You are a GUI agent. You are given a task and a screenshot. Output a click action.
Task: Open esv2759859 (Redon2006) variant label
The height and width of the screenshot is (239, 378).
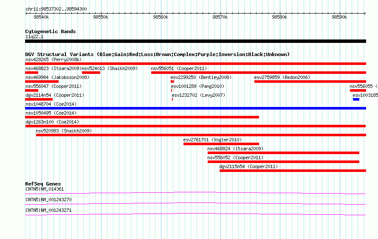(282, 77)
